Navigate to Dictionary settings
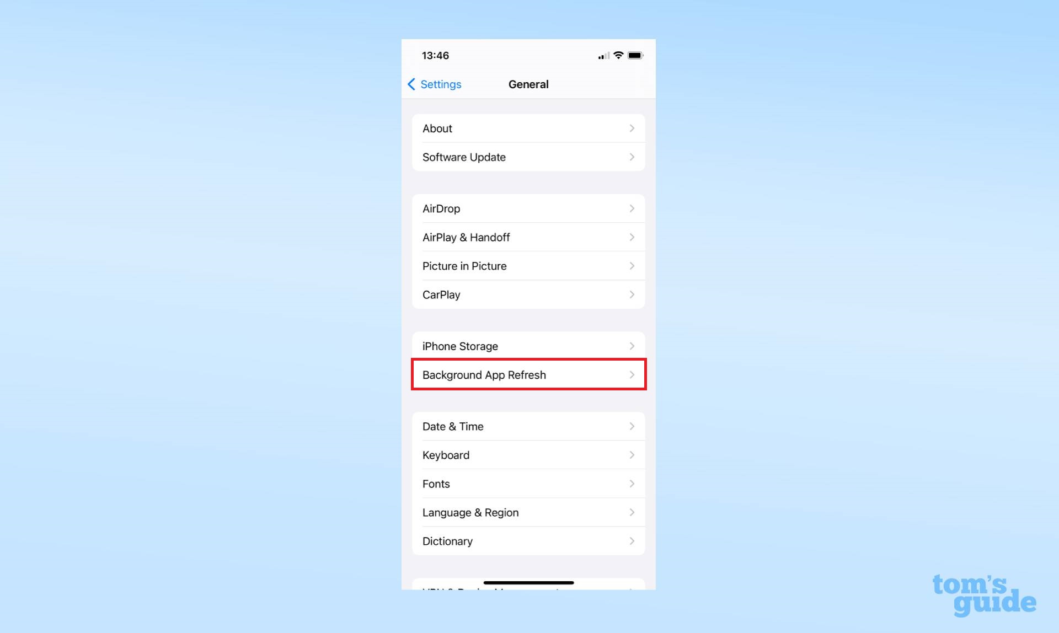The image size is (1059, 633). [x=529, y=541]
